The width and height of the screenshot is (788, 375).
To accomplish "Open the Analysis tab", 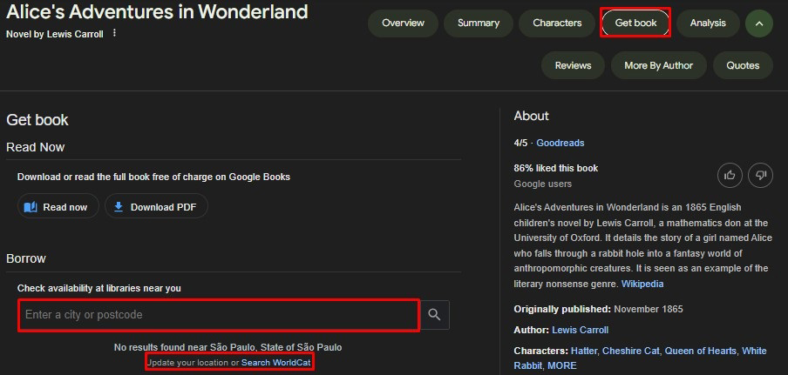I will (x=708, y=23).
